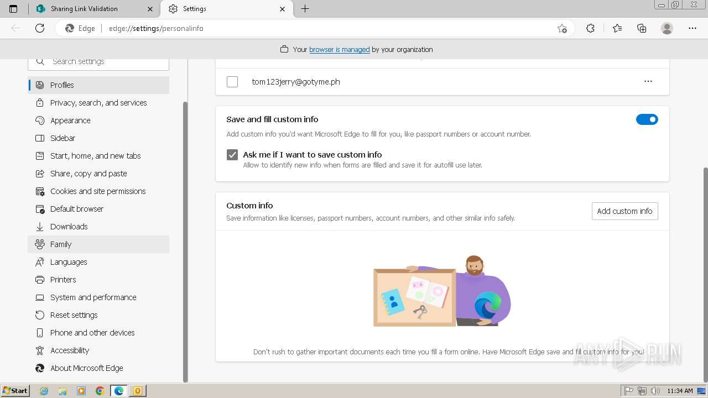Open Cookies and site permissions
Screen dimensions: 708x398
point(98,191)
